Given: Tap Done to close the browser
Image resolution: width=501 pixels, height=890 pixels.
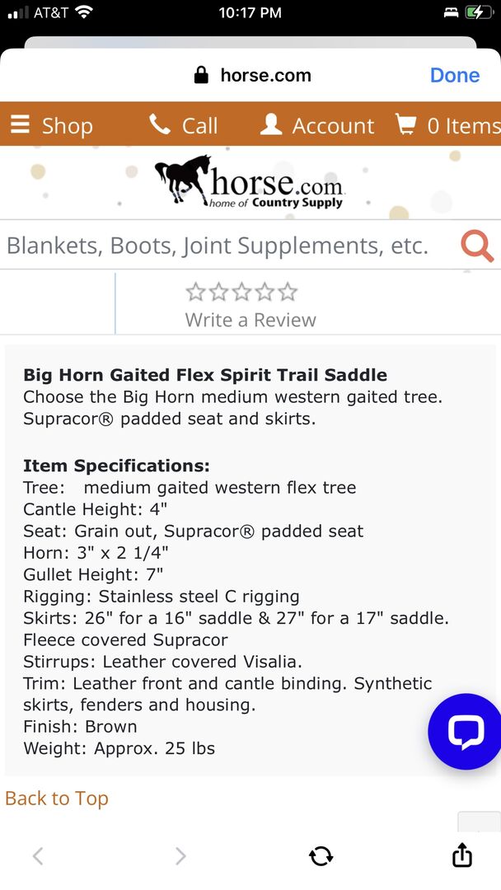Looking at the screenshot, I should (454, 75).
